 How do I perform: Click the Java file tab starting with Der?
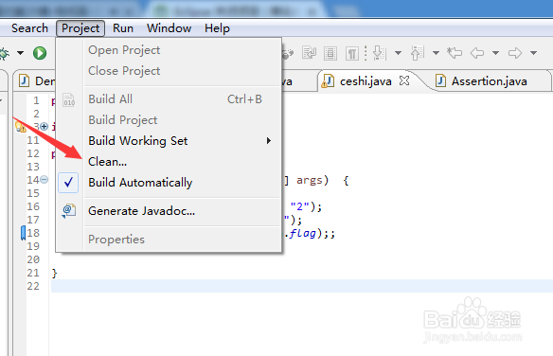tap(36, 81)
